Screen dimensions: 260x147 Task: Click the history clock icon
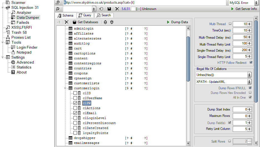tap(101, 9)
